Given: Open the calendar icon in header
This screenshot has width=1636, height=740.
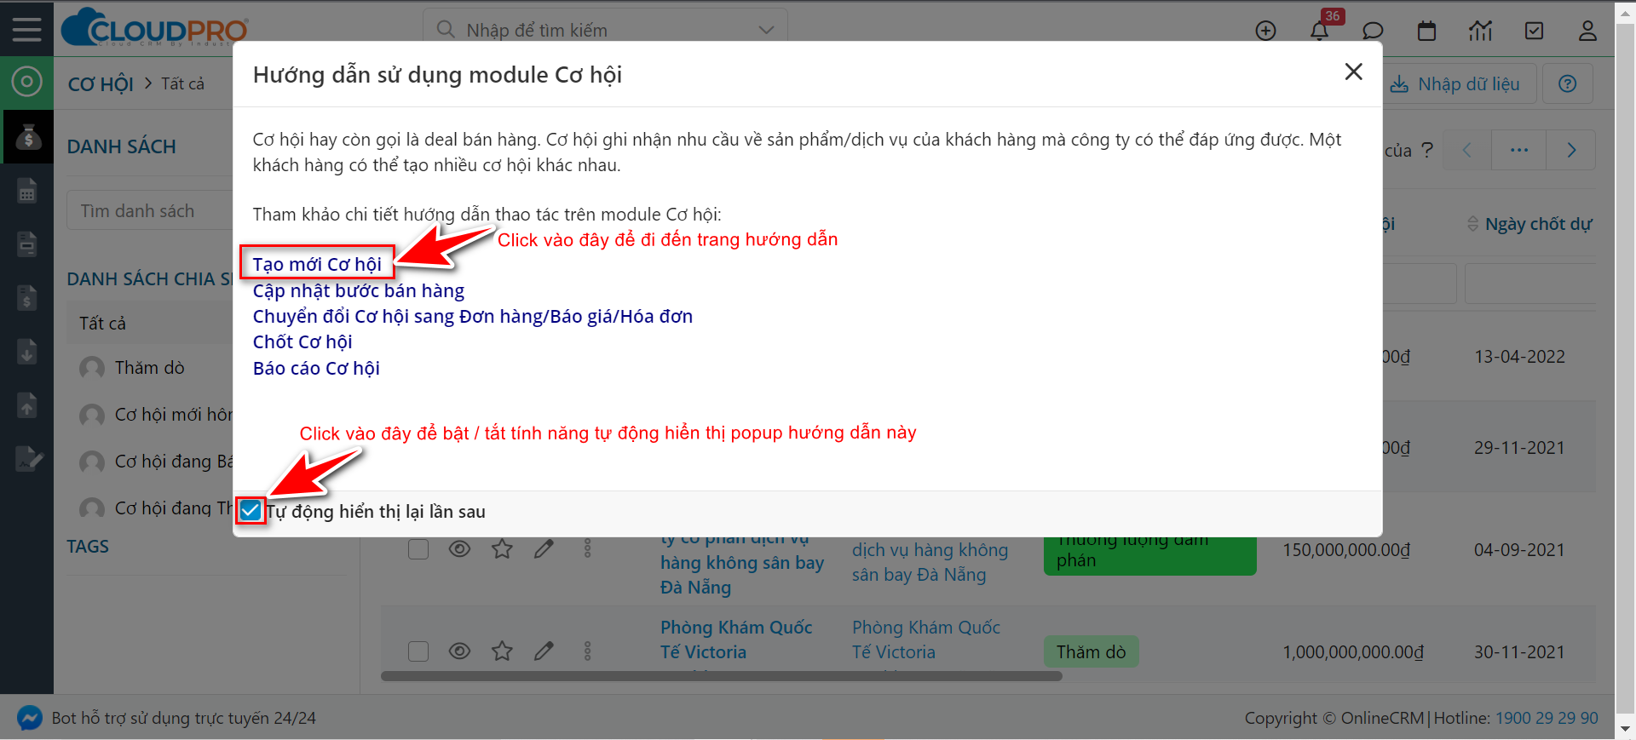Looking at the screenshot, I should [1426, 31].
